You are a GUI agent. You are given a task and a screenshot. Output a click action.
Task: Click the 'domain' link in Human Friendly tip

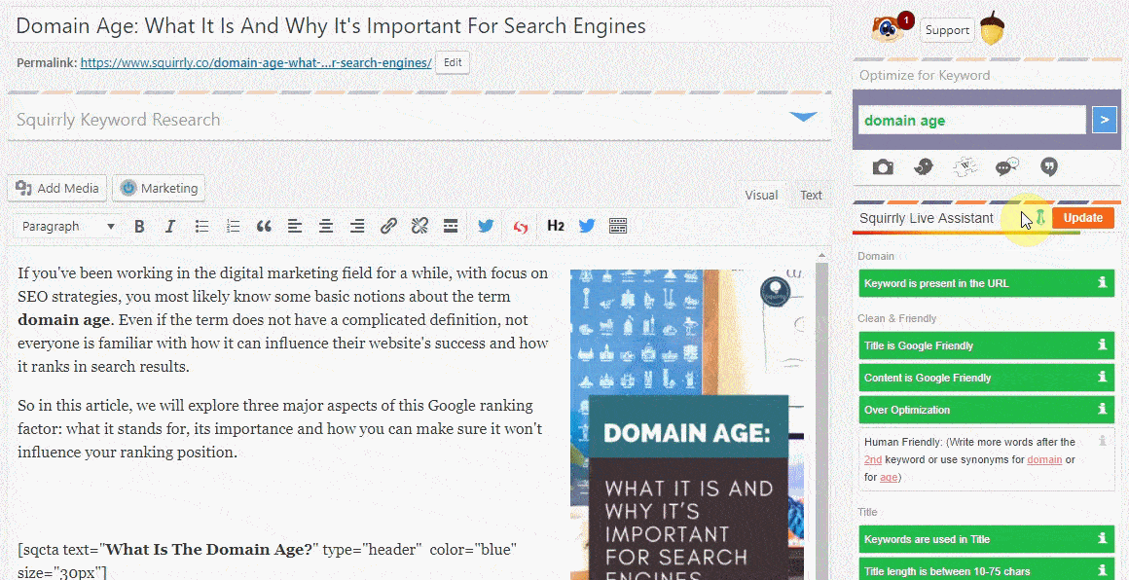tap(1044, 459)
